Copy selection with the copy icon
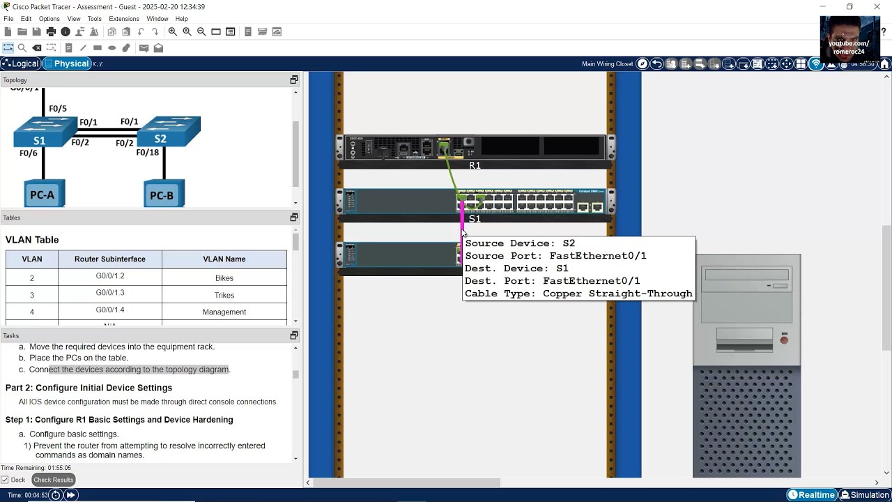 (x=111, y=31)
